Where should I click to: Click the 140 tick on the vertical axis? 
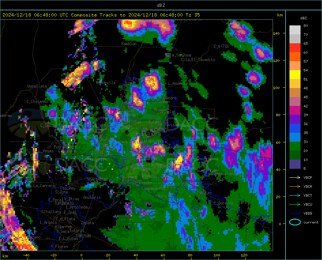(277, 33)
